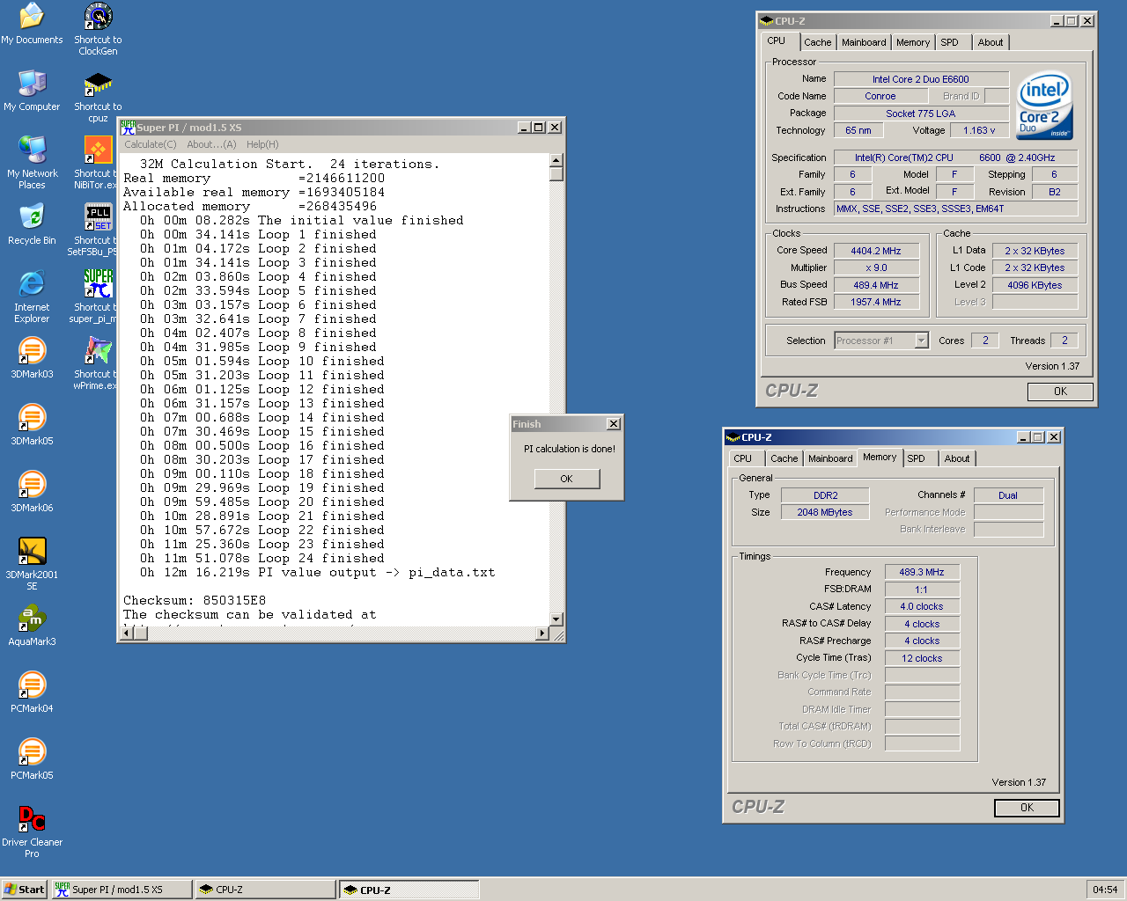This screenshot has height=901, width=1127.
Task: Click the CPU-Z Memory window title icon
Action: tap(733, 437)
